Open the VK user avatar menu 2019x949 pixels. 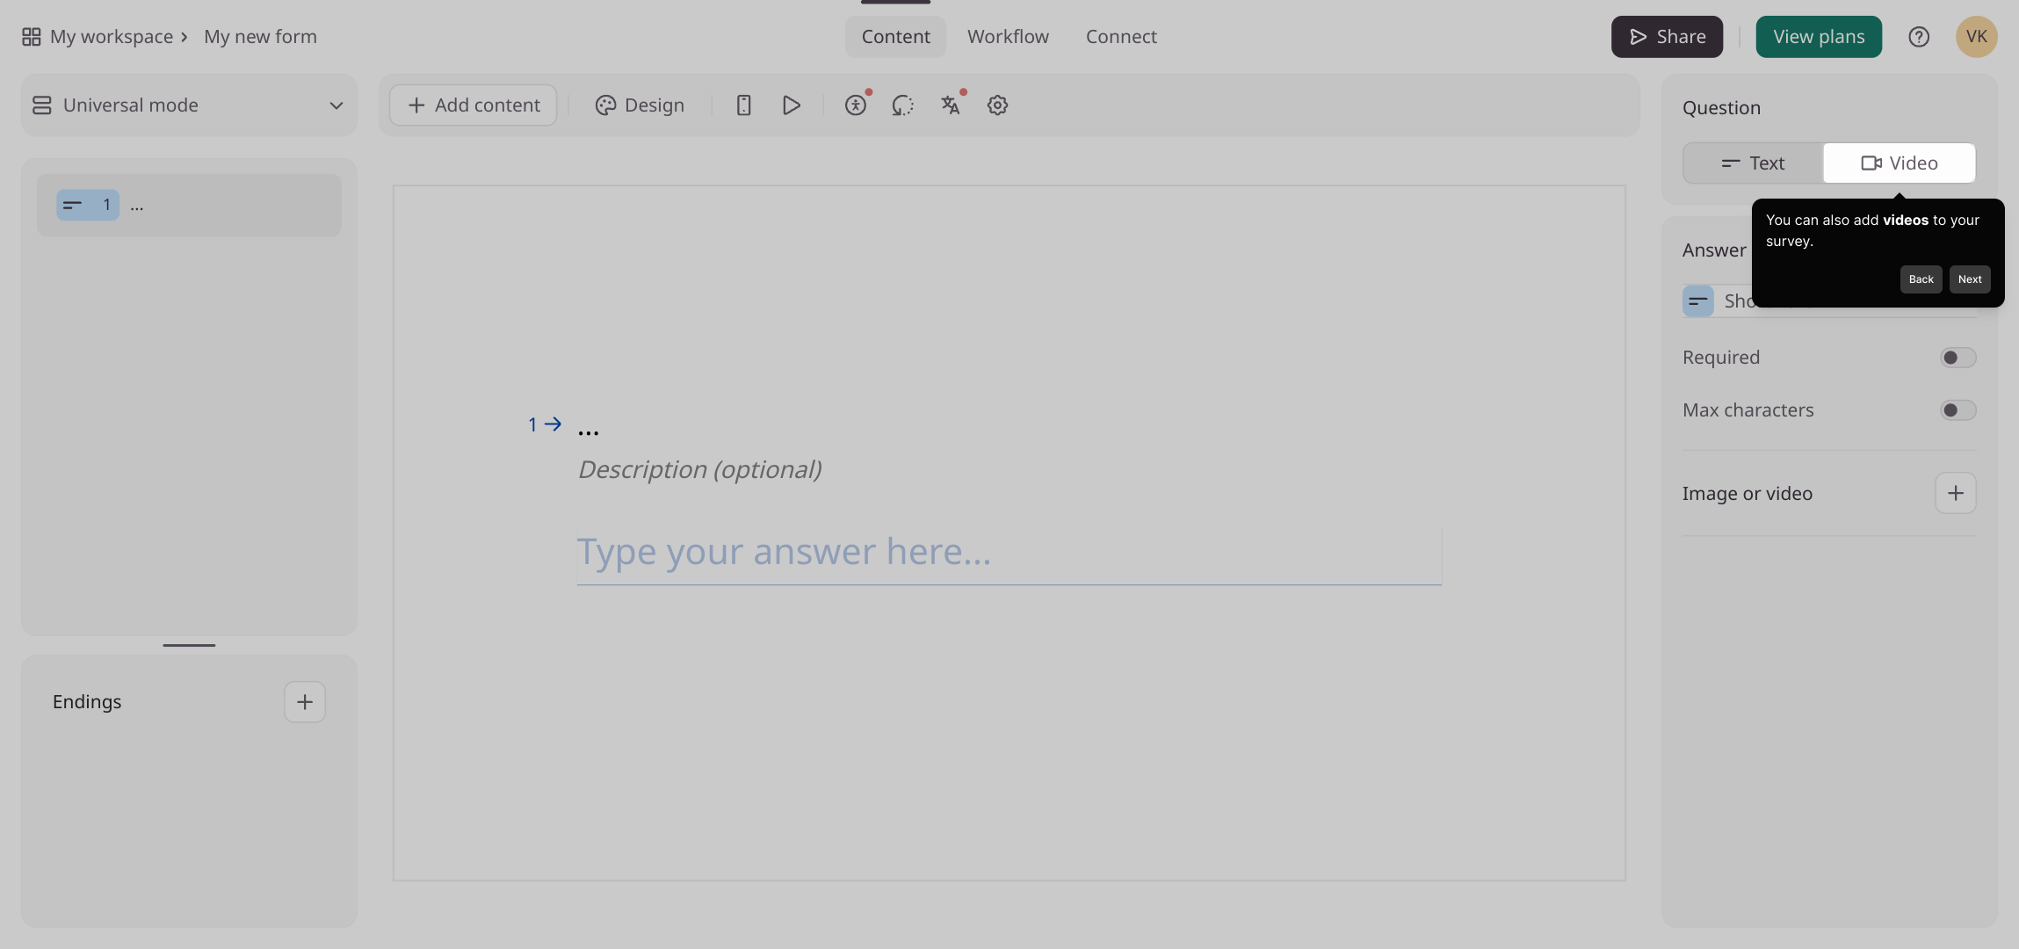[1977, 37]
